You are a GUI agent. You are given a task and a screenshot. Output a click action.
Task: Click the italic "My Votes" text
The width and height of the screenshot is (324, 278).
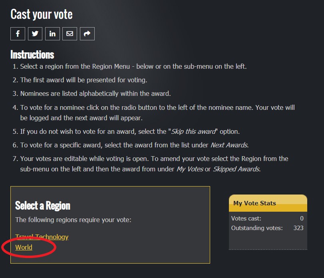pyautogui.click(x=190, y=169)
